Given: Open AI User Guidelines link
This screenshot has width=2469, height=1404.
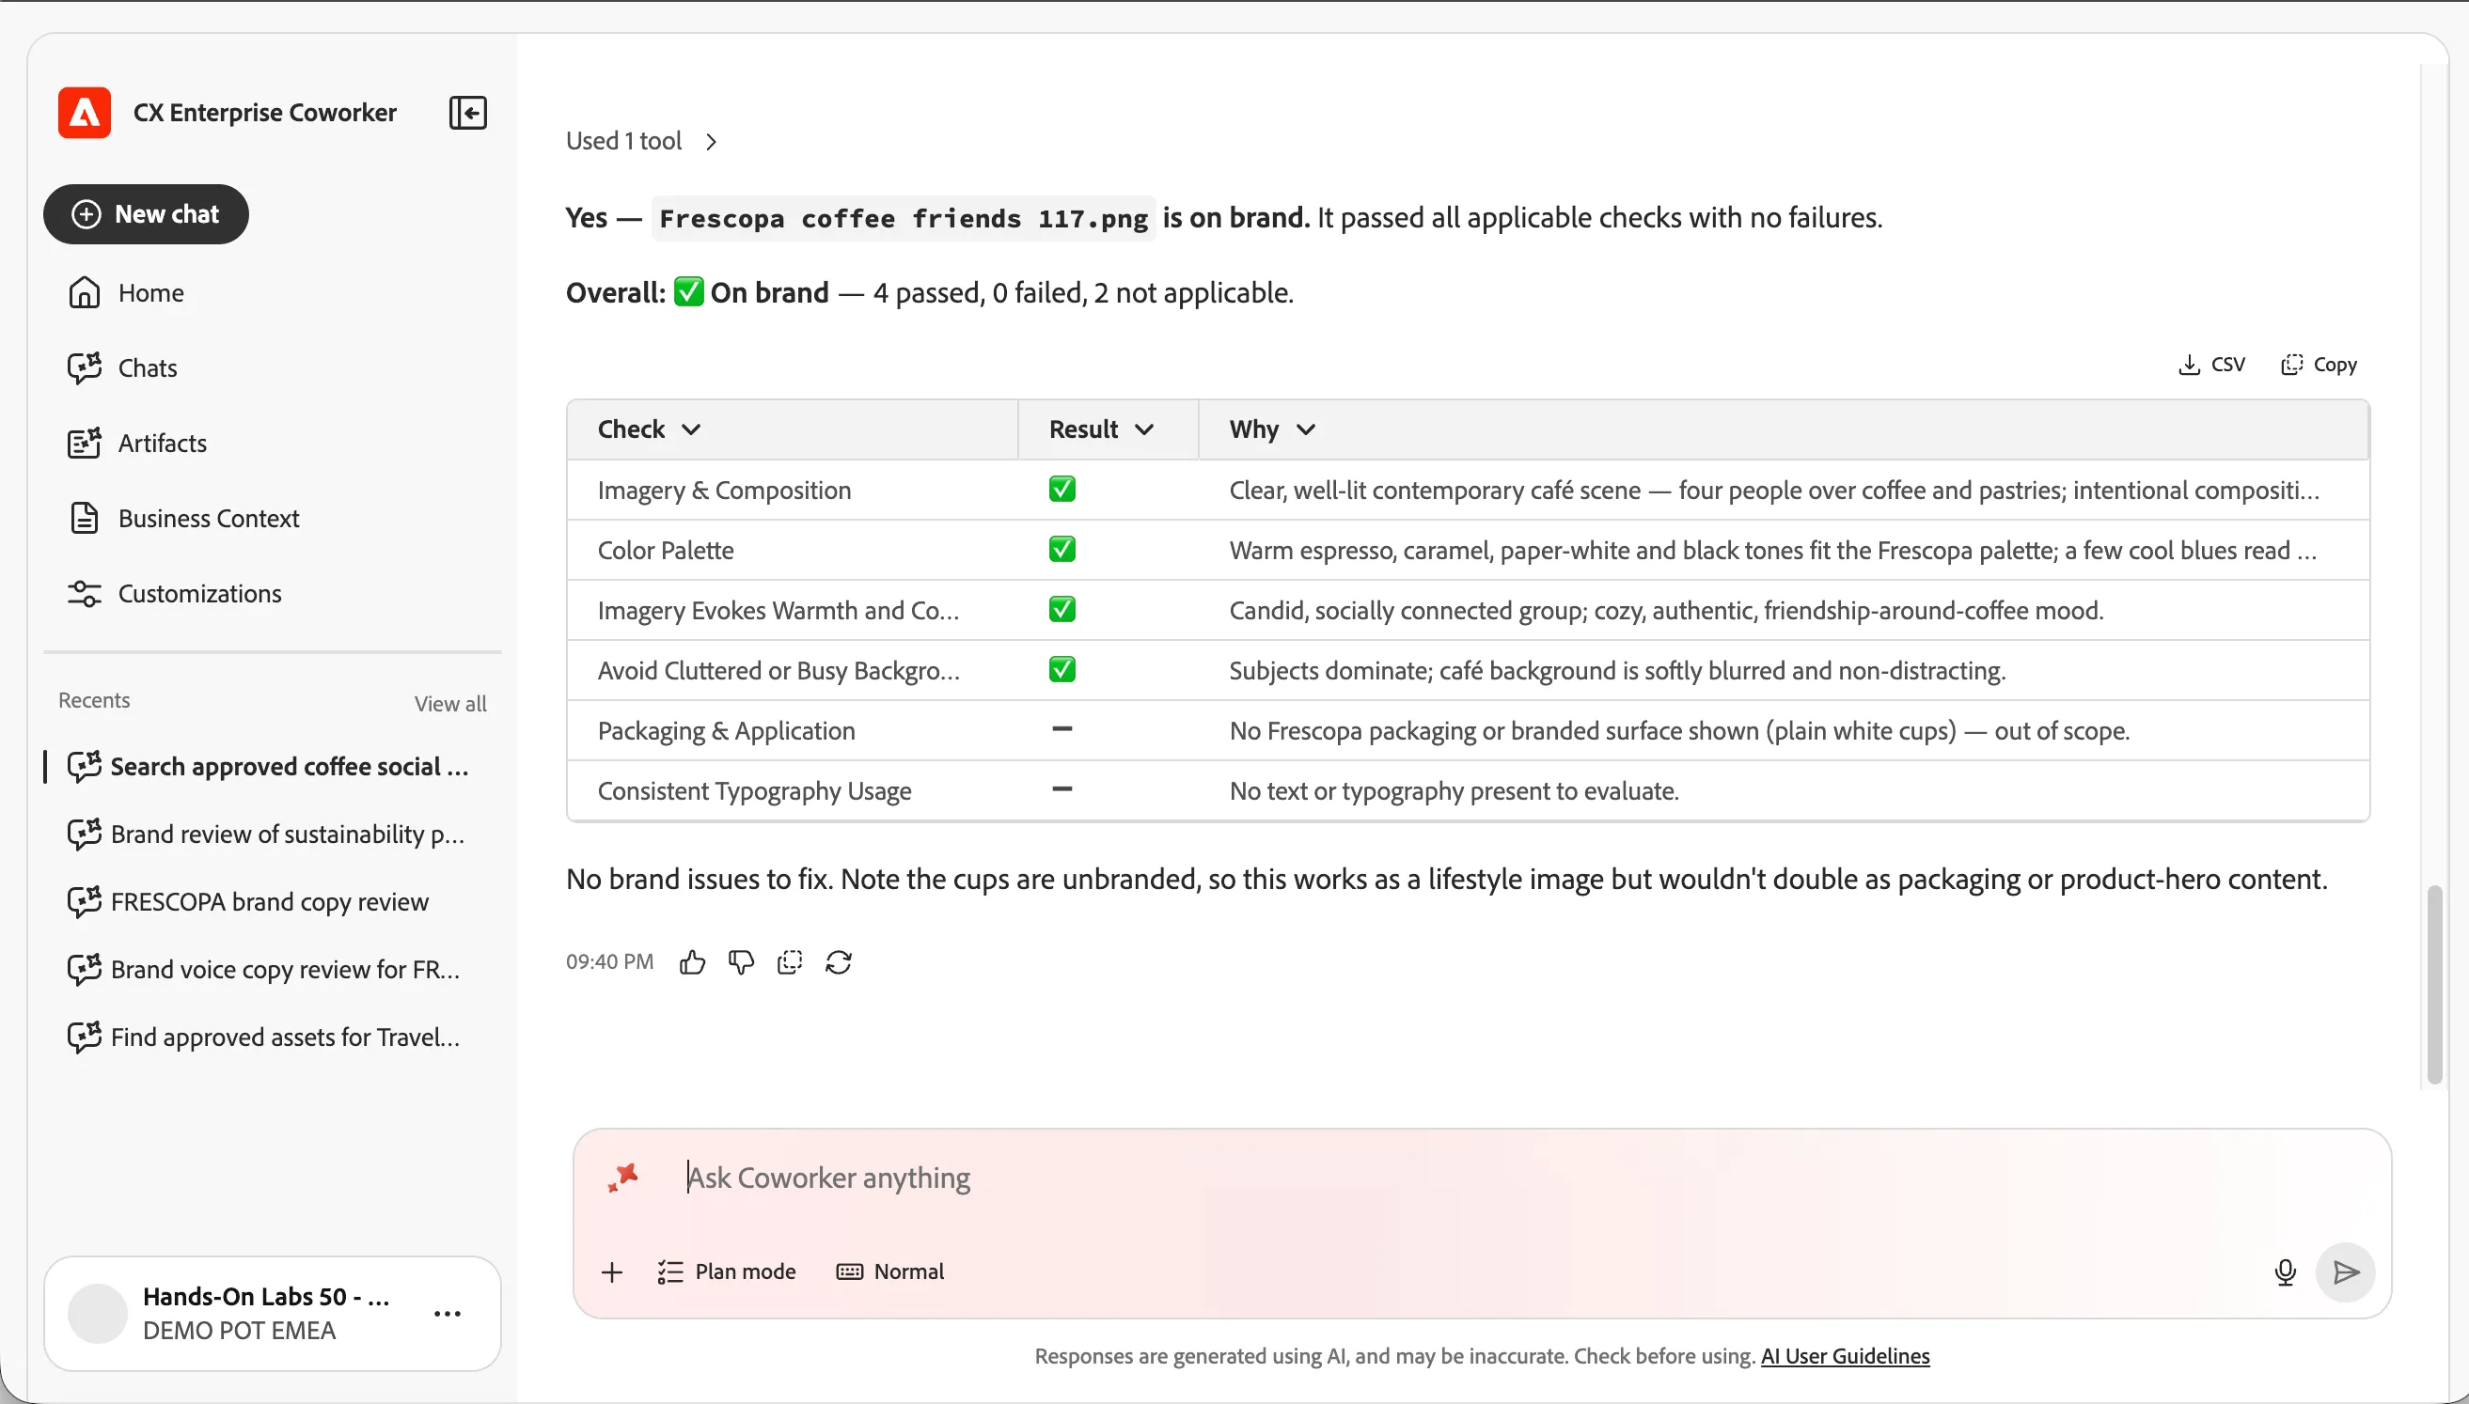Looking at the screenshot, I should coord(1845,1356).
